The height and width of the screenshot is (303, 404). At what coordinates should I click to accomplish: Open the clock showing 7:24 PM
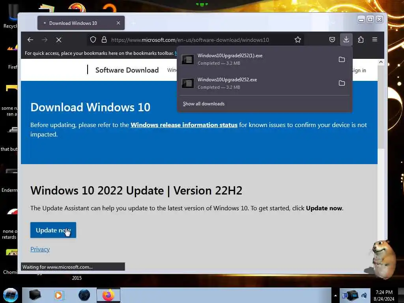384,296
